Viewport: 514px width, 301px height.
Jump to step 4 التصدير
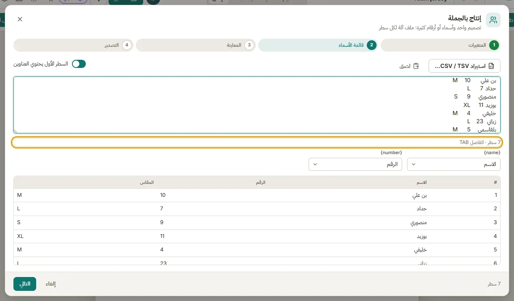(74, 45)
